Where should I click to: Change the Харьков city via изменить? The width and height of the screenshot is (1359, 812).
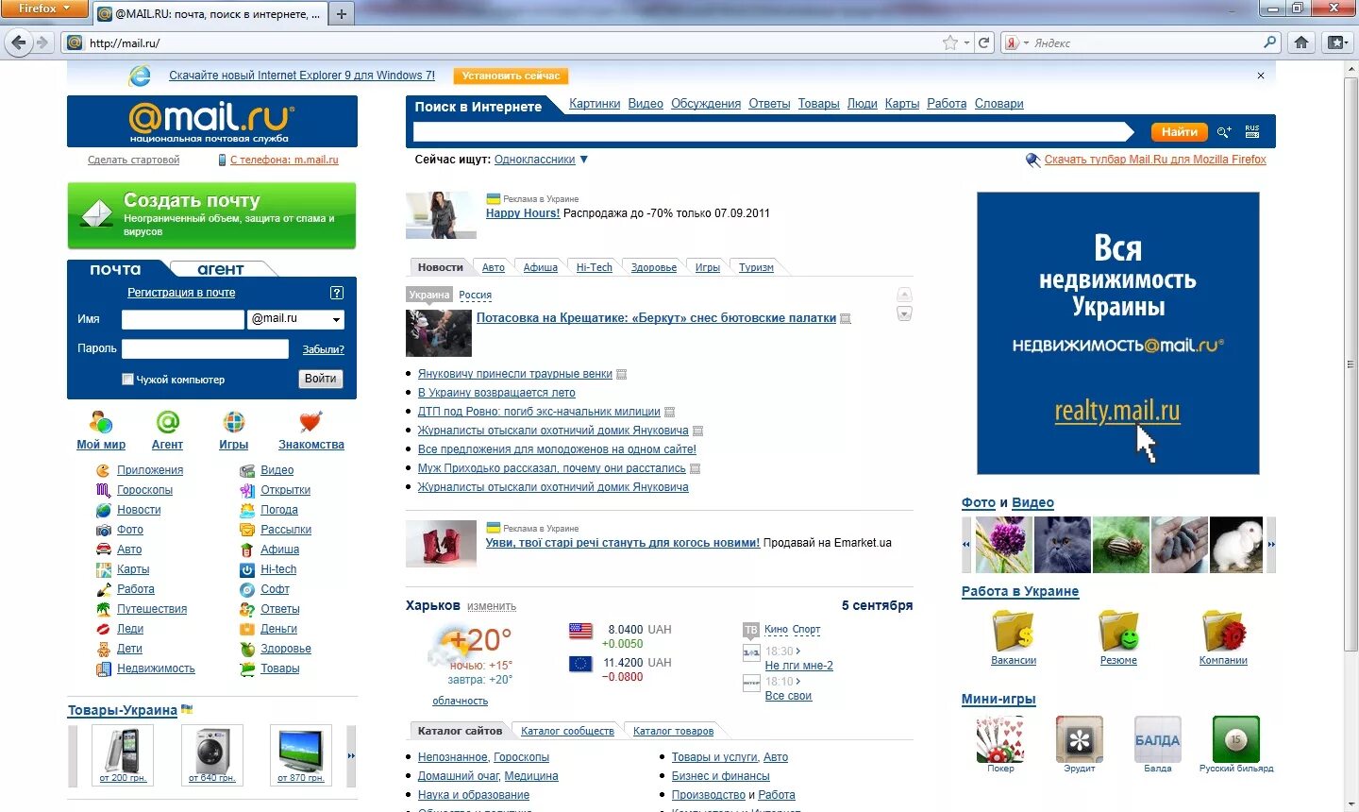tap(492, 606)
